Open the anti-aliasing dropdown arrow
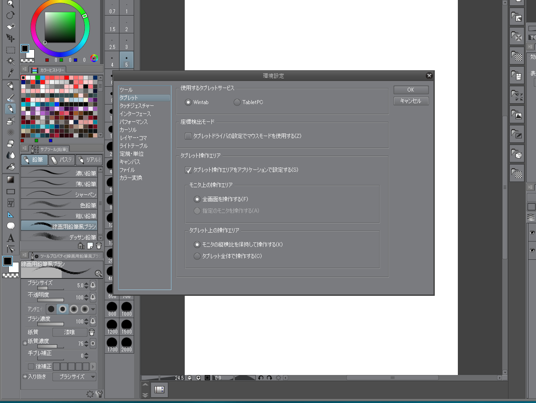Screen dimensions: 536x403 pyautogui.click(x=93, y=309)
